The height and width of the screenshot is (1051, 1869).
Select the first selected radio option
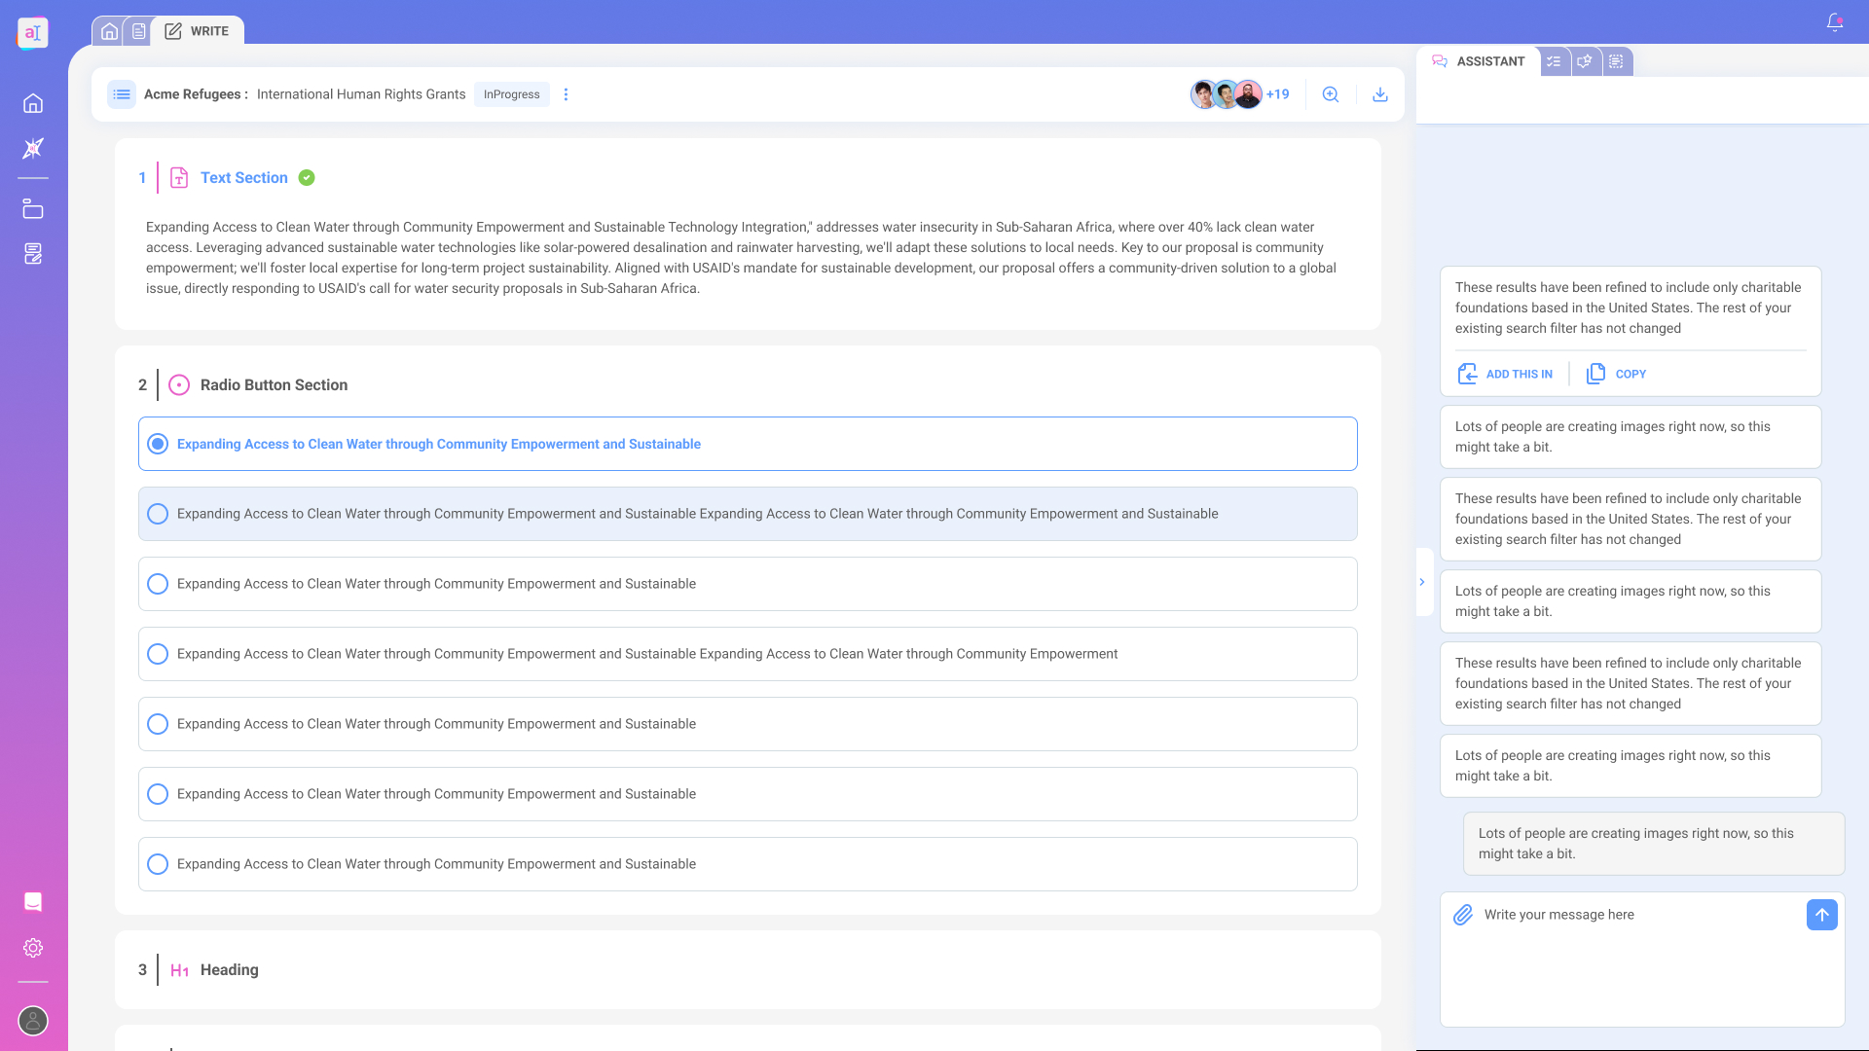coord(748,444)
